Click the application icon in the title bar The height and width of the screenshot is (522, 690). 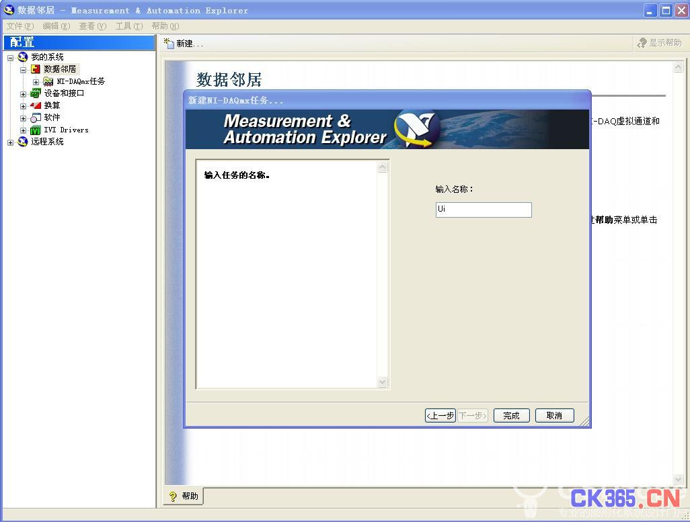pyautogui.click(x=9, y=9)
